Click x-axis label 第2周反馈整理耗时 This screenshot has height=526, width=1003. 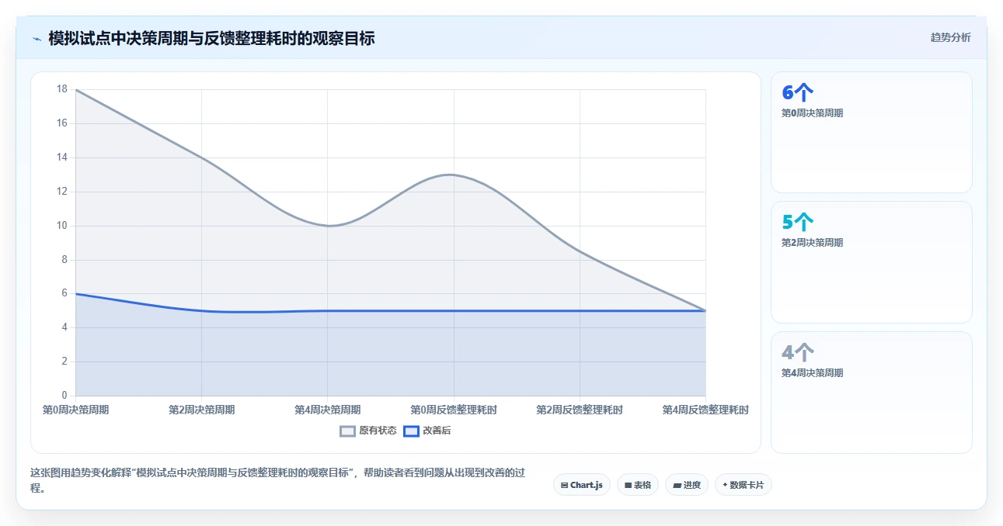pos(580,410)
